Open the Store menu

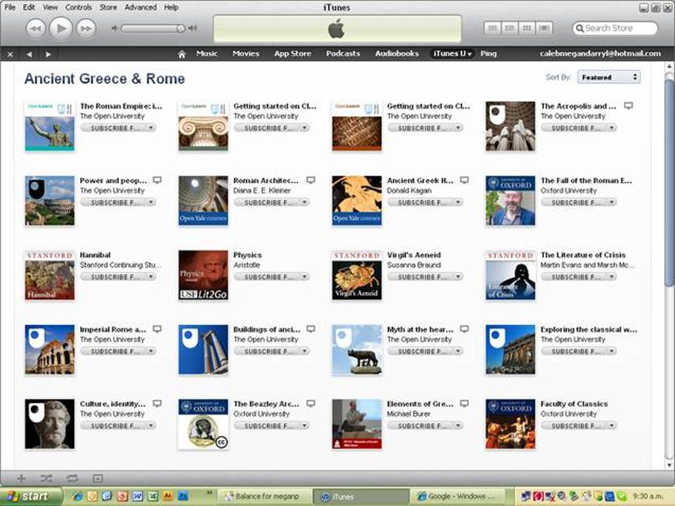pyautogui.click(x=108, y=7)
